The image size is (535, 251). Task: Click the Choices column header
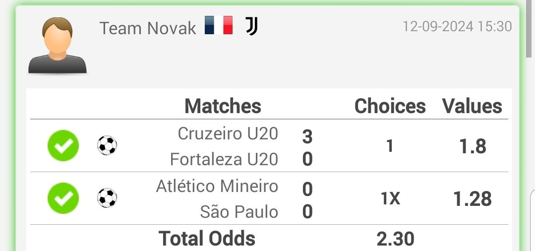390,106
